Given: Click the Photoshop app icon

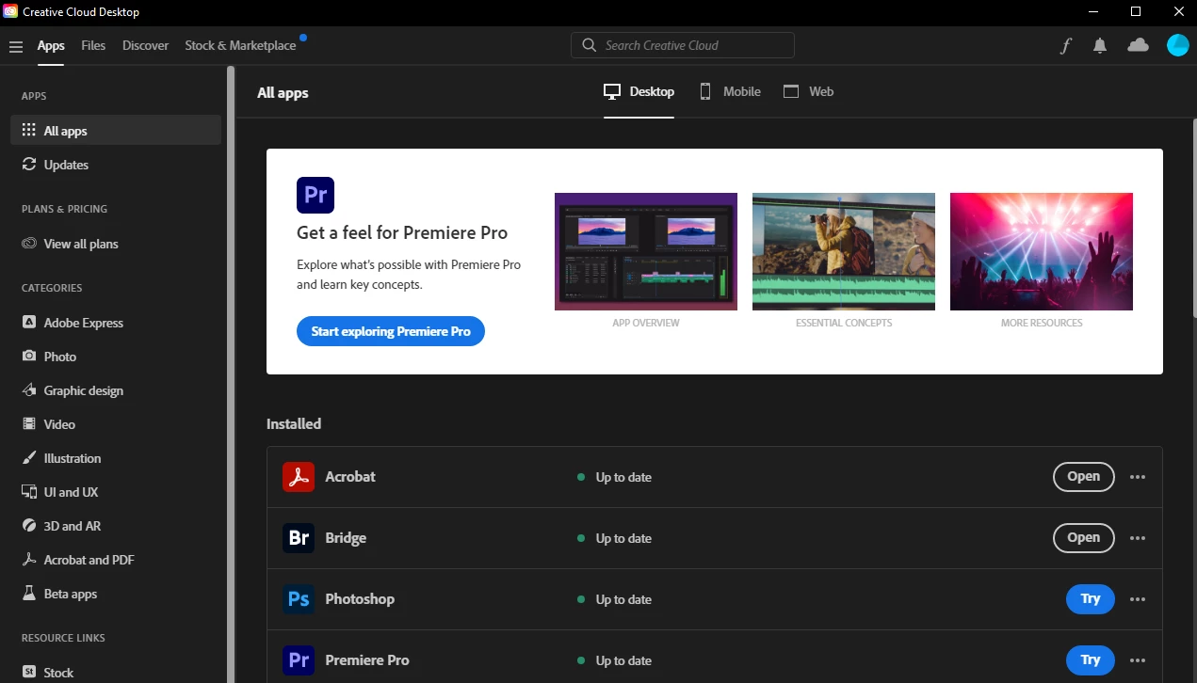Looking at the screenshot, I should tap(299, 599).
